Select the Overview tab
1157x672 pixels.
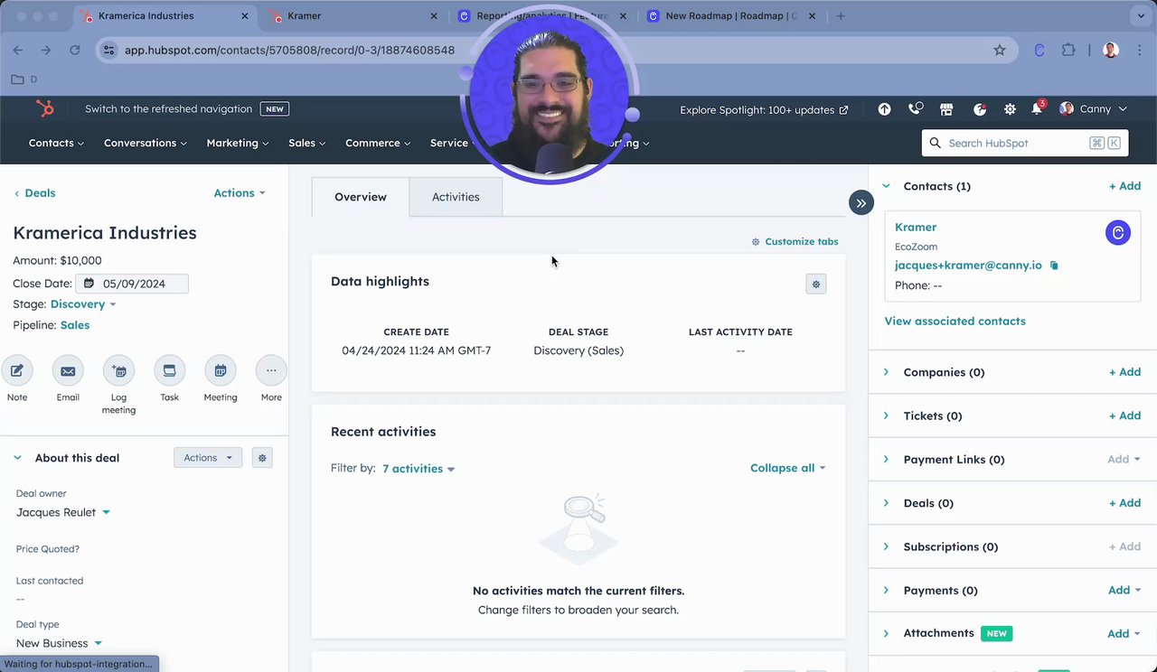coord(361,197)
